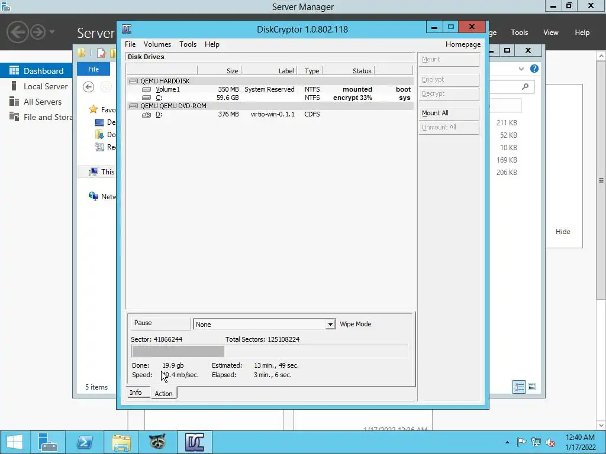Select the C: partition icon
This screenshot has width=606, height=454.
pyautogui.click(x=147, y=98)
